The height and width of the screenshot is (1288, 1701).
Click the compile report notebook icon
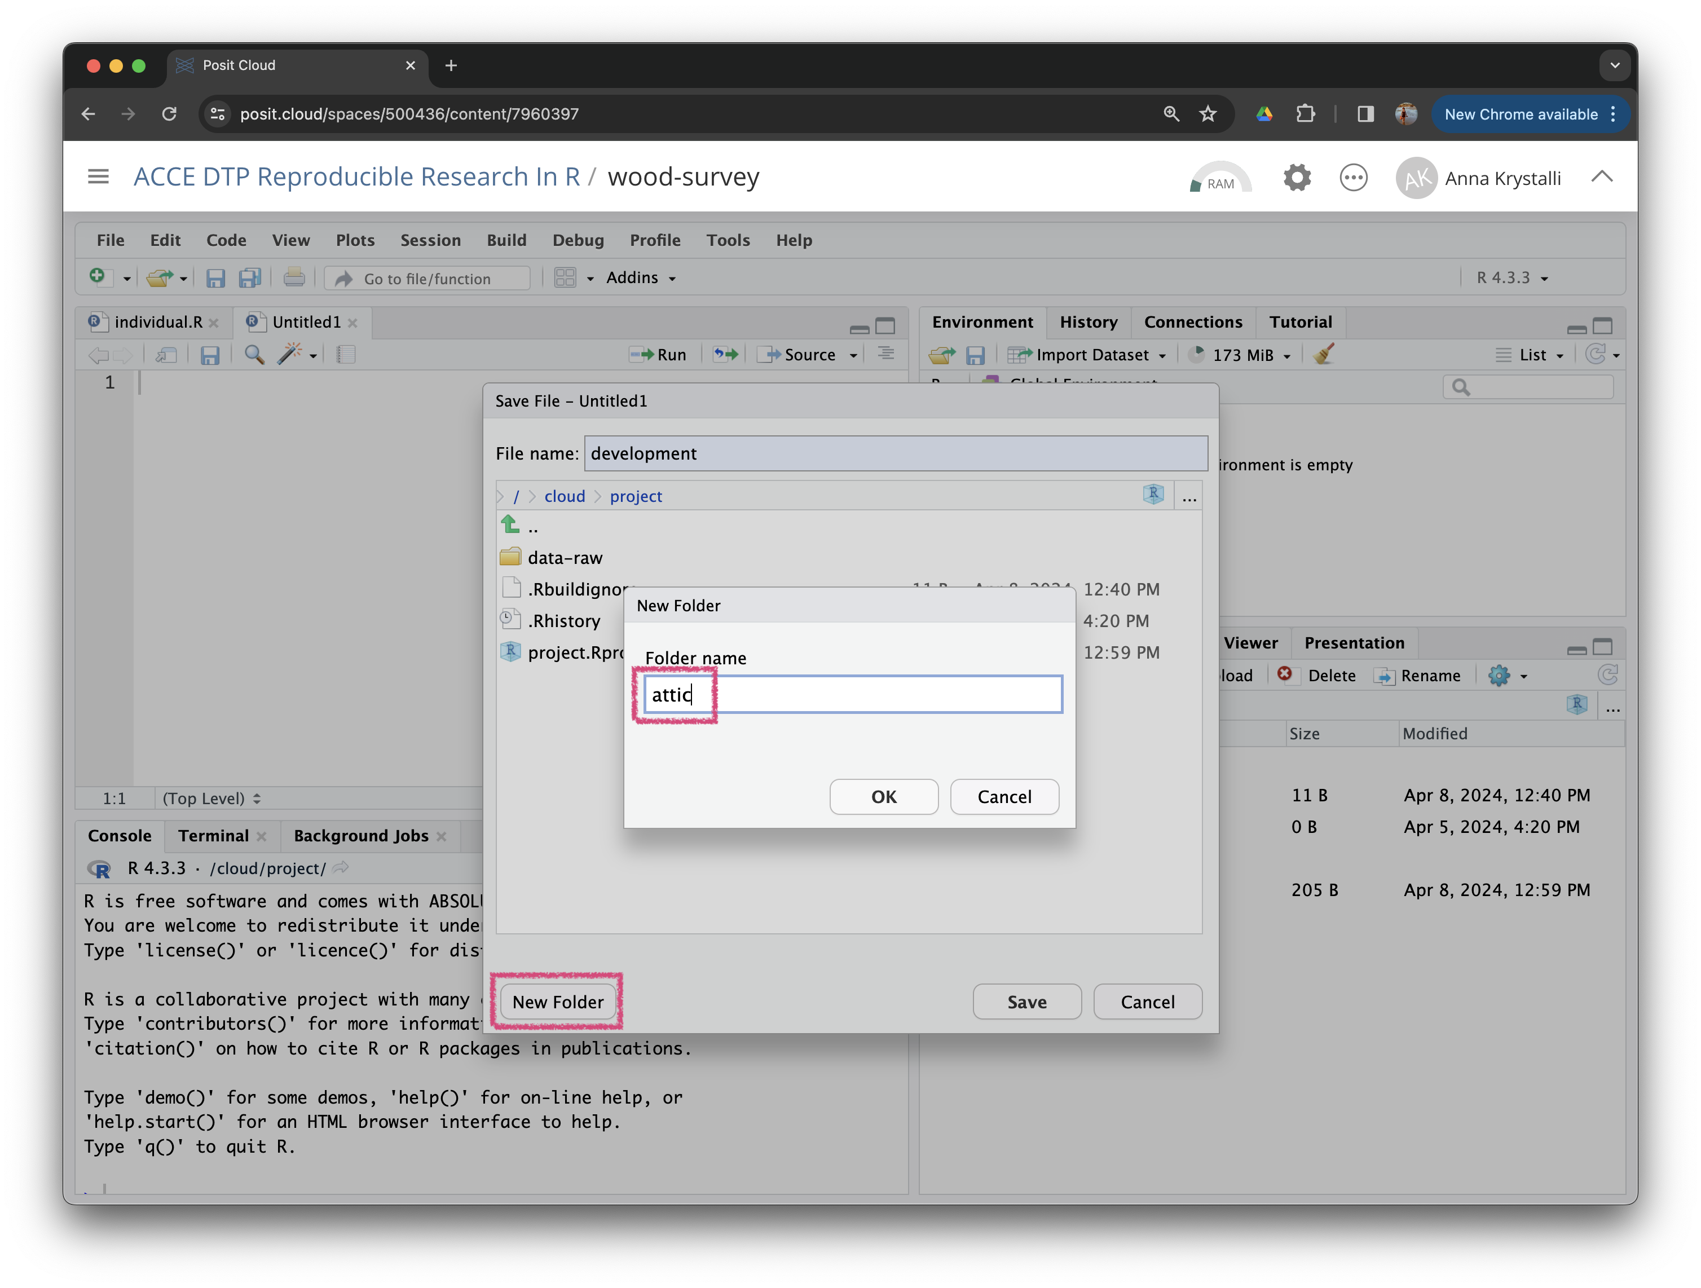point(345,355)
